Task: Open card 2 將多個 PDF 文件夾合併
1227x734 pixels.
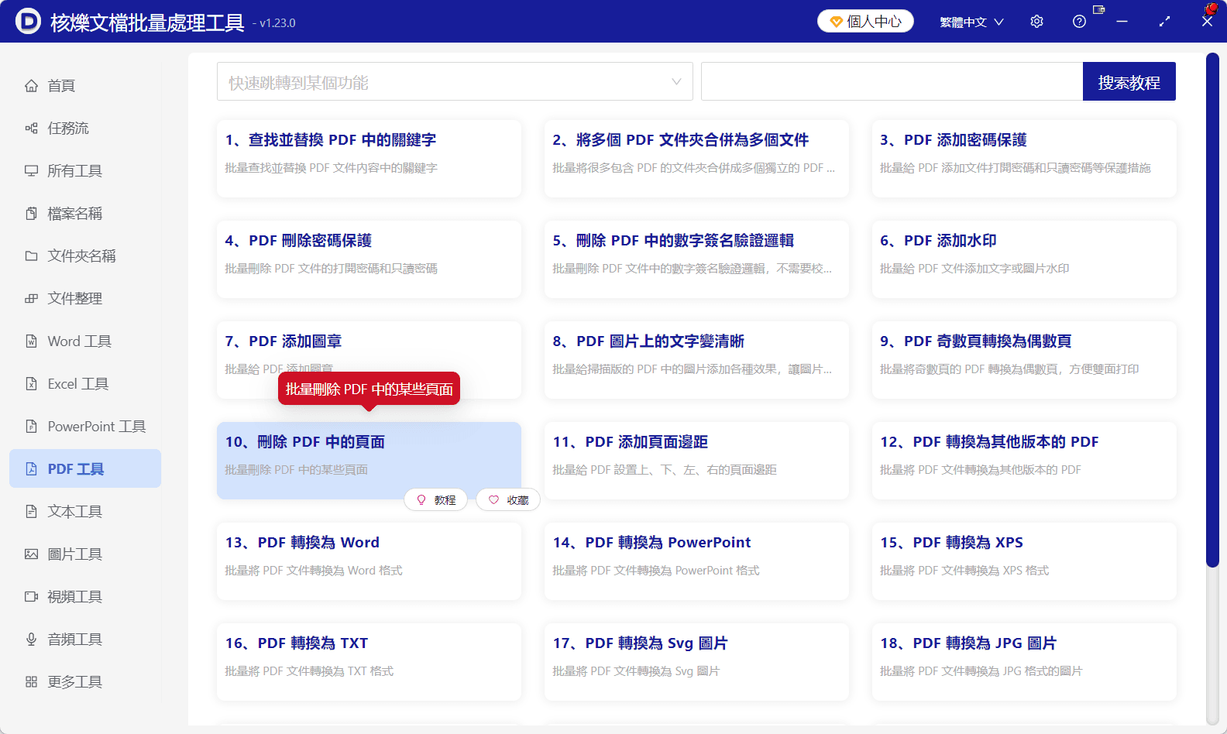Action: pos(696,159)
